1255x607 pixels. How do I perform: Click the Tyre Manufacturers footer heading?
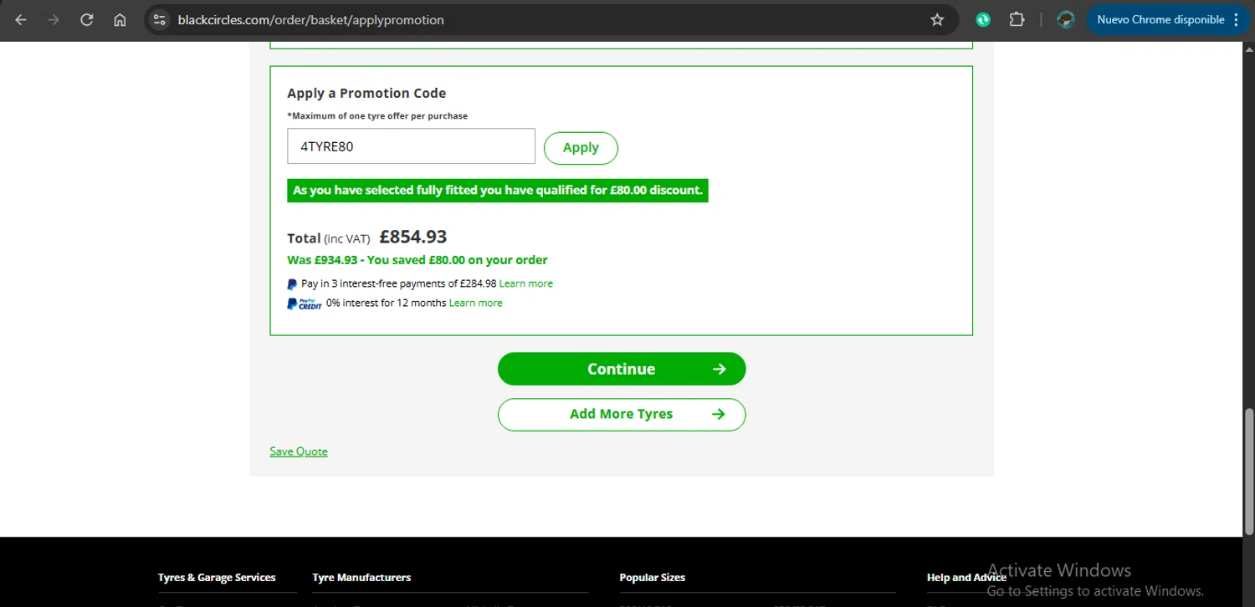click(x=361, y=578)
